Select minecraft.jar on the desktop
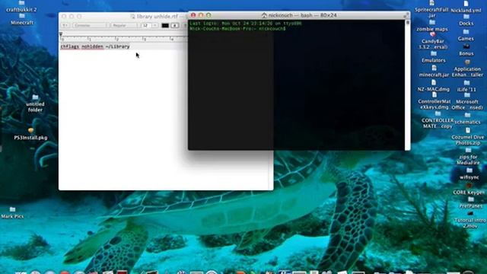487x274 pixels. [434, 72]
